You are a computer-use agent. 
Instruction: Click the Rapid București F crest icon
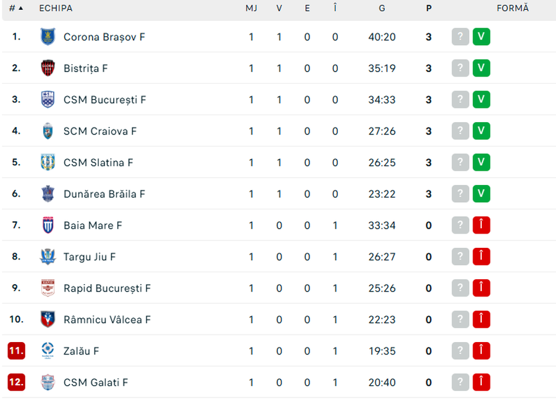coord(48,288)
